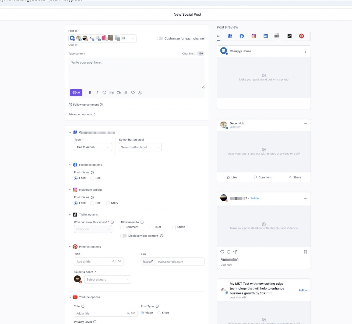
Task: Insert a hashtag via the # icon
Action: coord(126,93)
